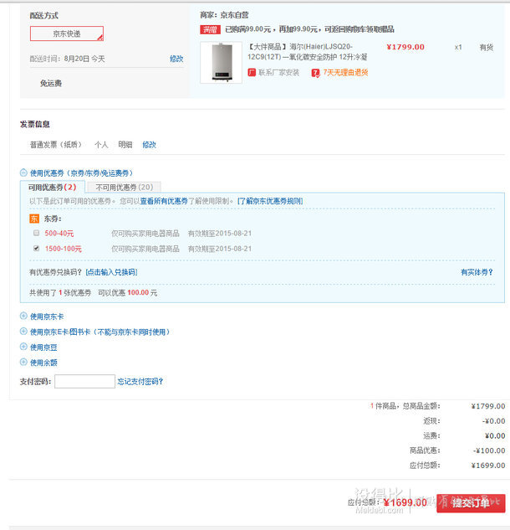This screenshot has height=530, width=510.
Task: Click 修改 in the invoice information row
Action: [x=149, y=145]
